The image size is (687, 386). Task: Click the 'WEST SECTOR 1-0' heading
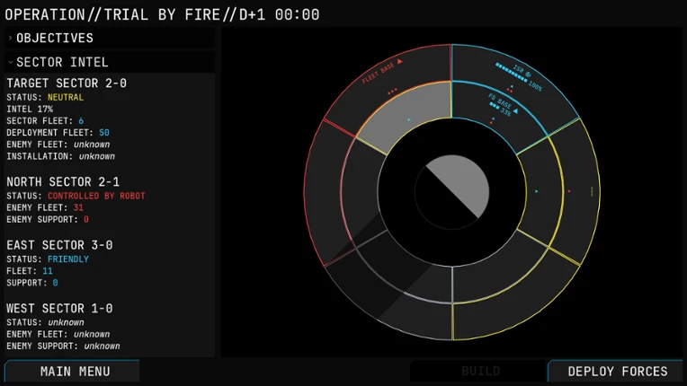(x=59, y=308)
